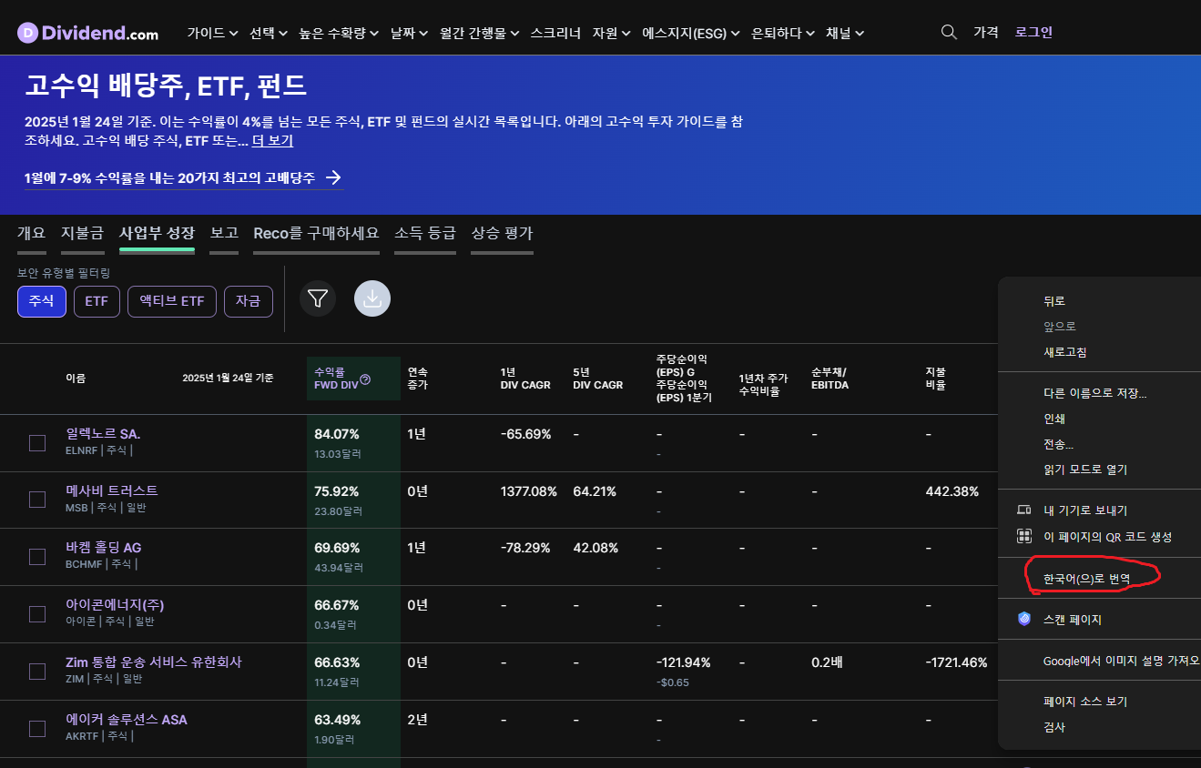Click the download icon button
This screenshot has height=768, width=1201.
click(x=372, y=298)
